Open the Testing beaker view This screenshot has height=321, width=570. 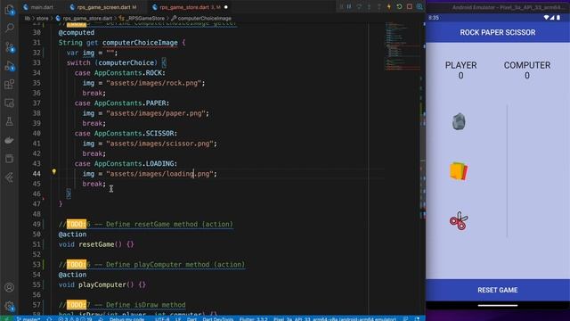10,121
